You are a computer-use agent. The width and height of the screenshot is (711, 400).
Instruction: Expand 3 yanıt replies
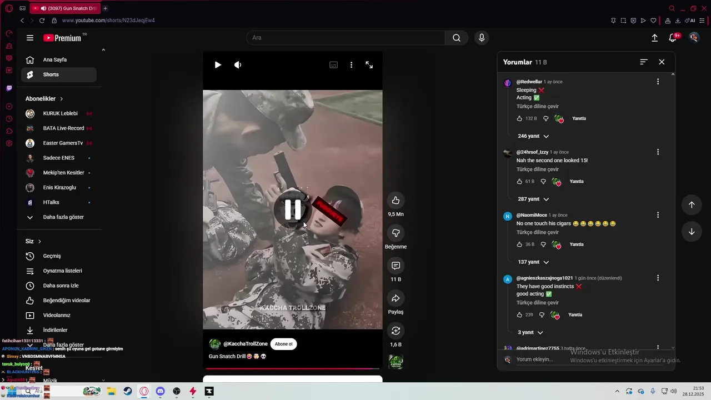(530, 332)
